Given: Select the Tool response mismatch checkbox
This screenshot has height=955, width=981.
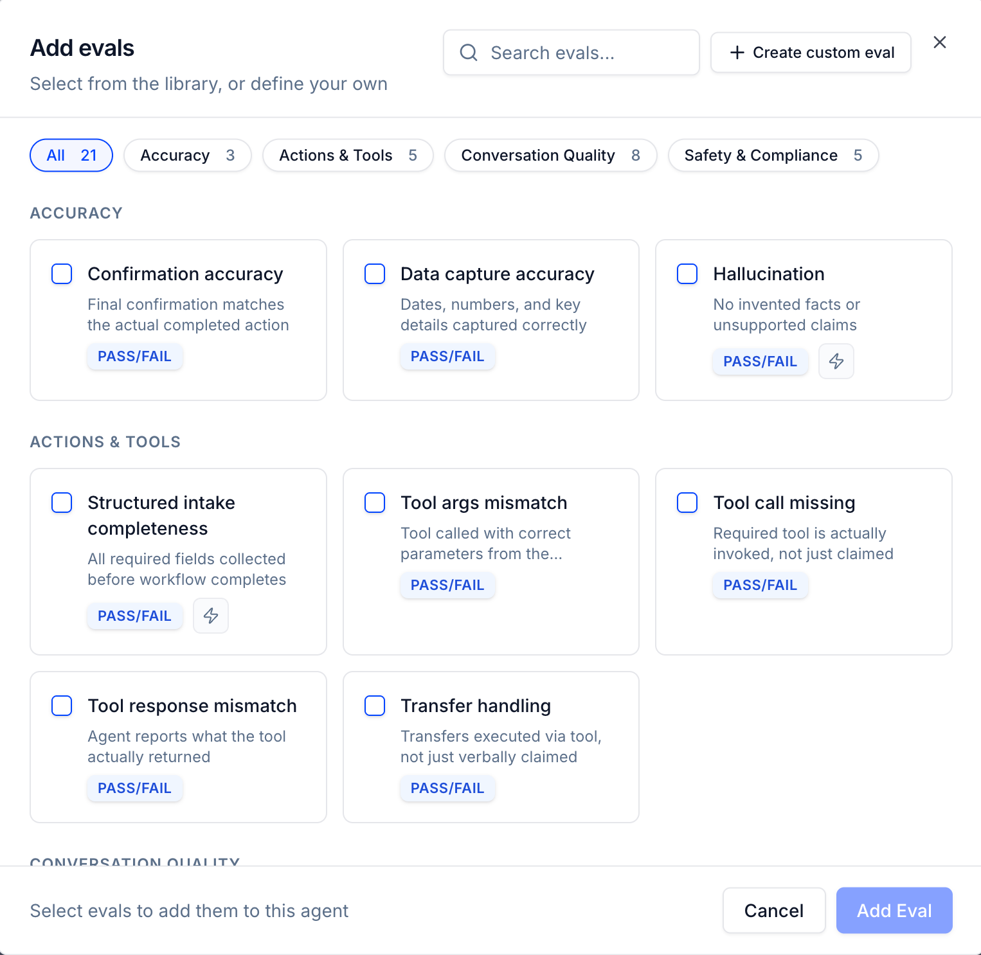Looking at the screenshot, I should click(62, 706).
